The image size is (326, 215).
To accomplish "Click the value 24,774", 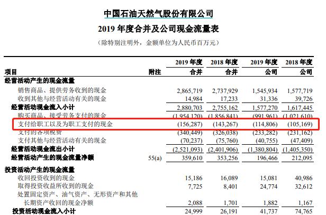I will click(x=269, y=186).
